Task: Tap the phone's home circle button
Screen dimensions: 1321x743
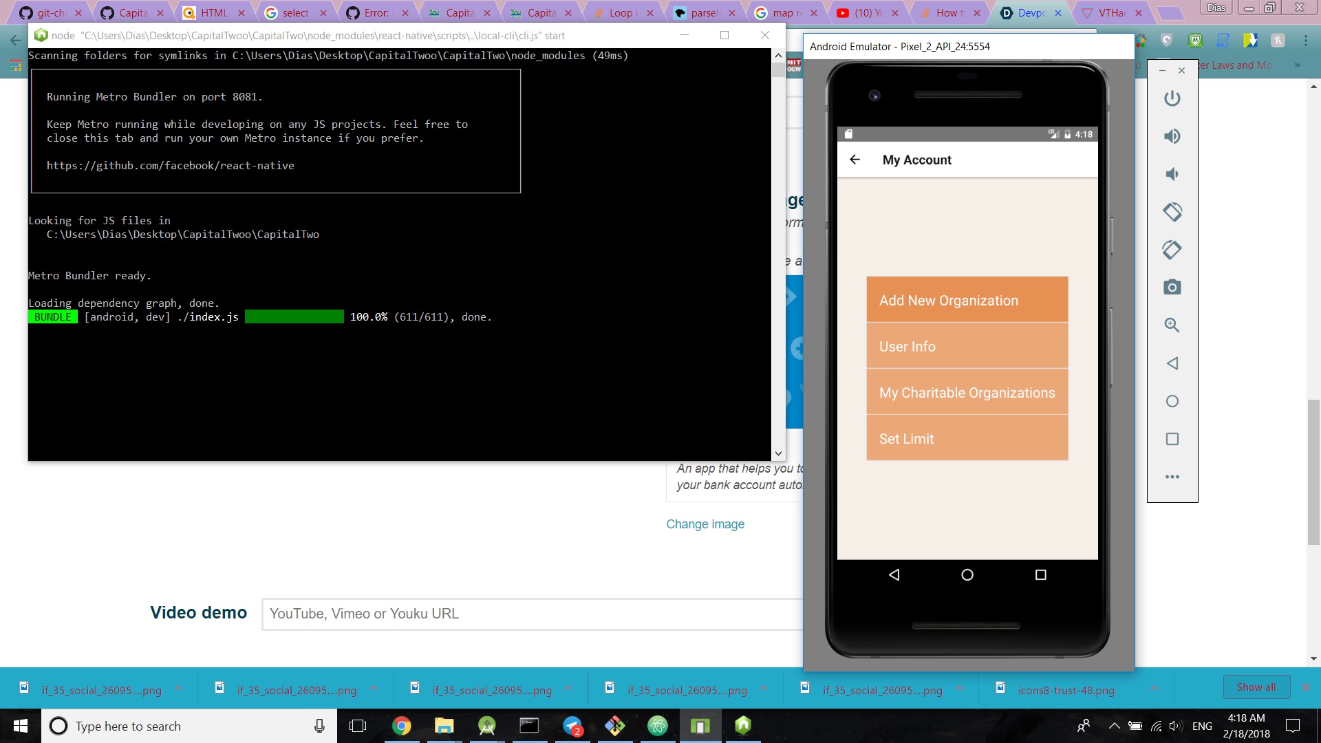Action: [967, 575]
